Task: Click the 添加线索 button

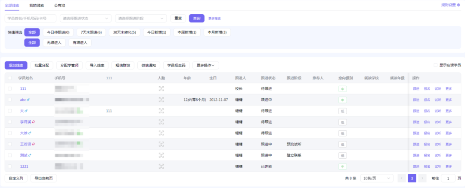Action: click(16, 65)
